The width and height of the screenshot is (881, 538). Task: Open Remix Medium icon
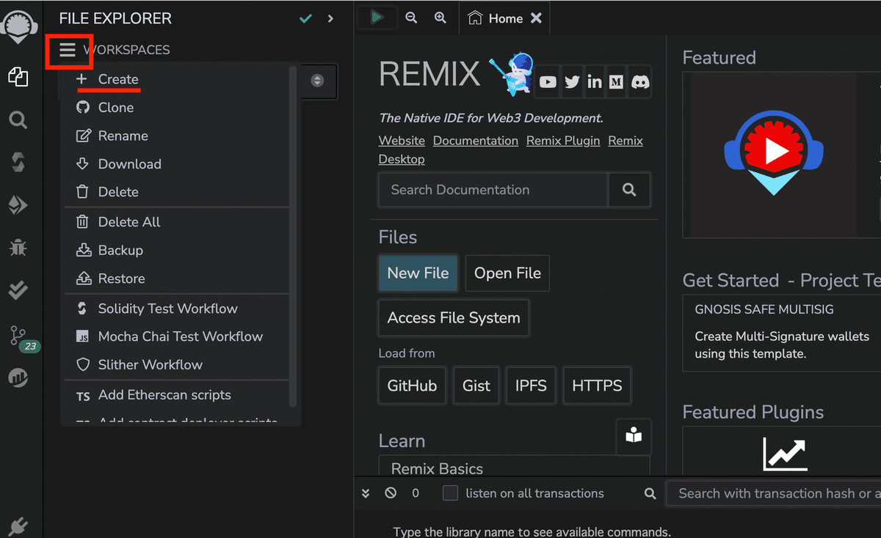pos(617,82)
